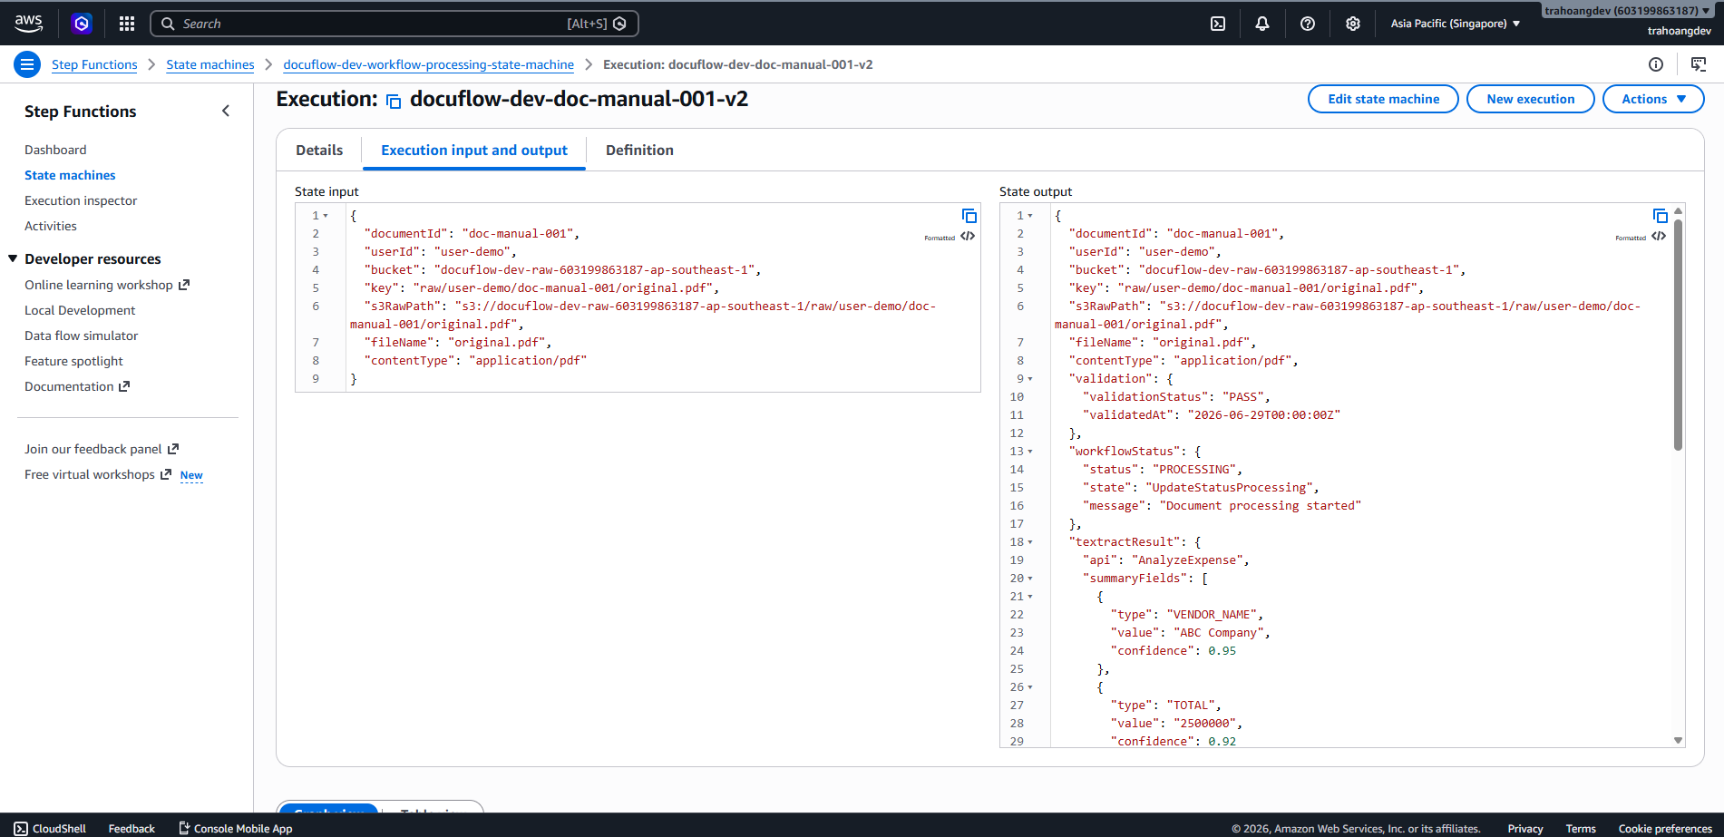This screenshot has height=837, width=1724.
Task: Open the info panel icon
Action: (x=1656, y=64)
